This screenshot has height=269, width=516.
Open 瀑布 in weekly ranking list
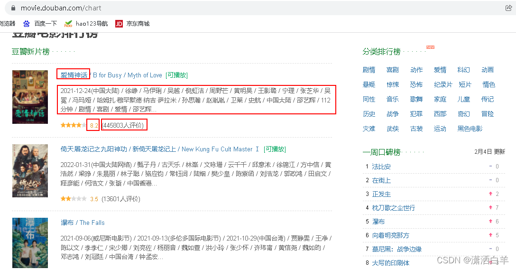click(378, 222)
